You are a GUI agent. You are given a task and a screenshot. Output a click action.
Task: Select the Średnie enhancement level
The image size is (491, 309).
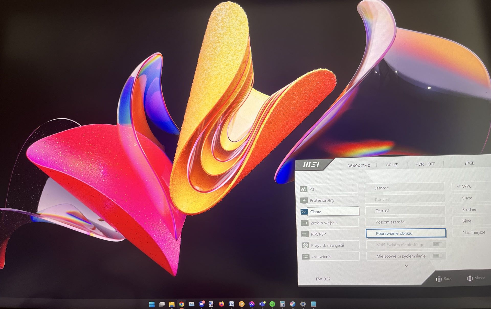472,209
